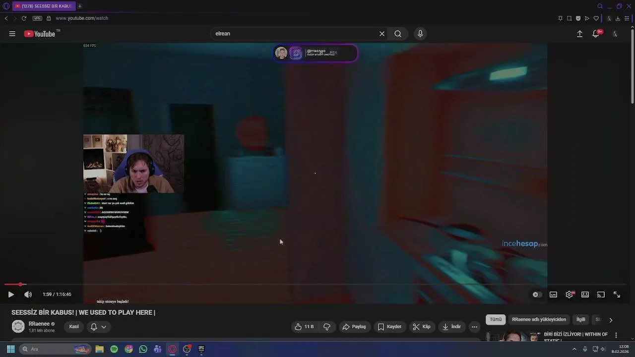The height and width of the screenshot is (357, 635).
Task: Open Windows Start menu
Action: (x=10, y=349)
